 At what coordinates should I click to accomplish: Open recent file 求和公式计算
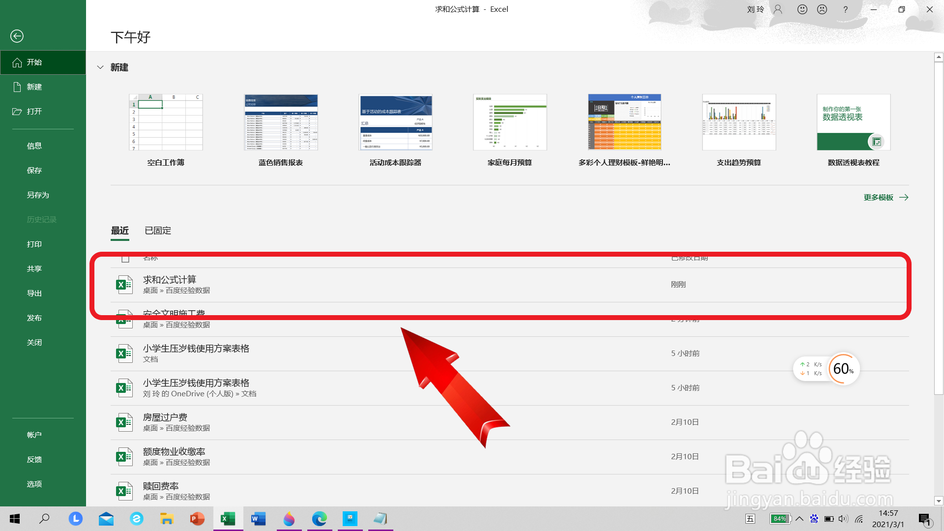tap(509, 285)
